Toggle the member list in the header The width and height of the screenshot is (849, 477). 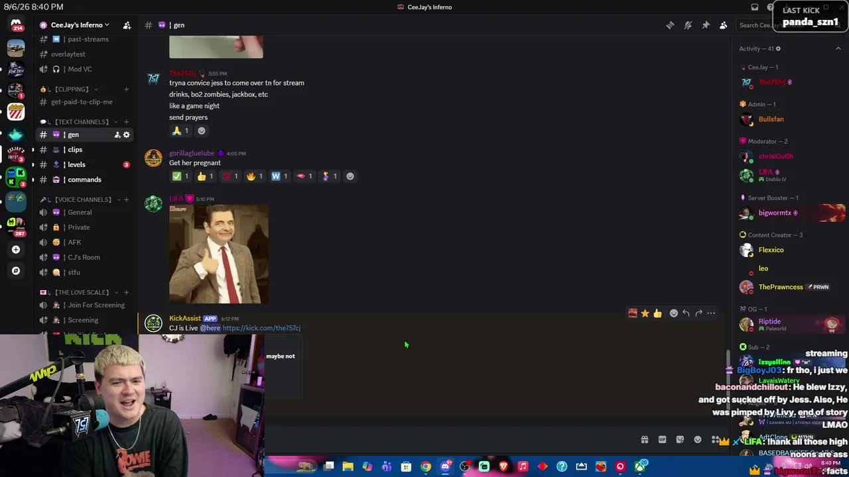723,25
